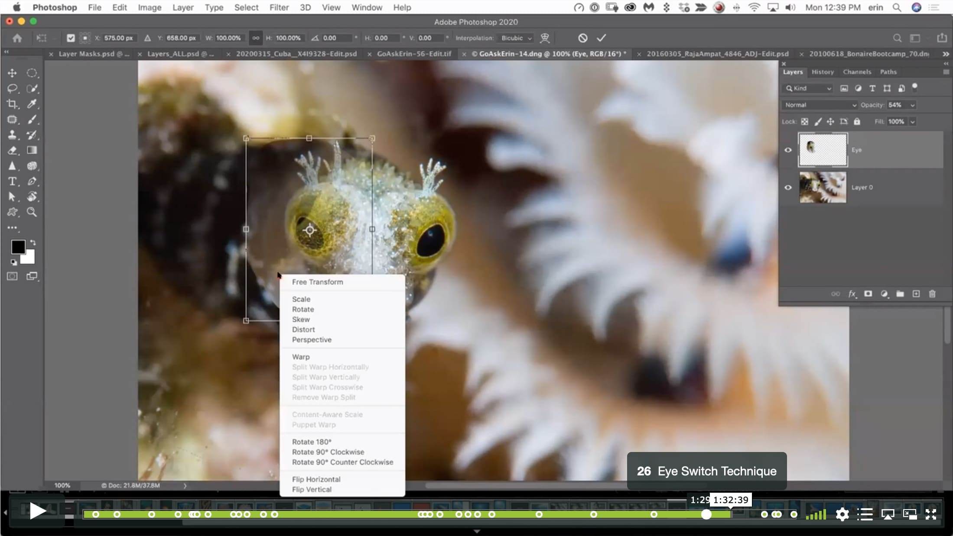The height and width of the screenshot is (536, 953).
Task: Select the Crop tool
Action: click(12, 104)
